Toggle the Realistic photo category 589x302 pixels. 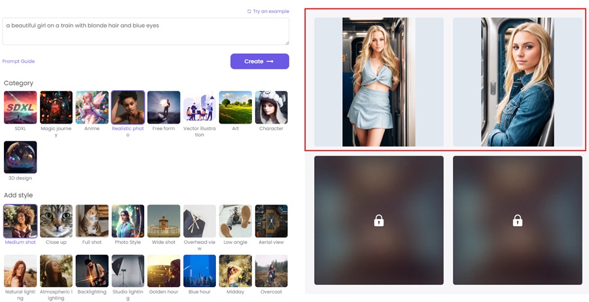pos(128,107)
